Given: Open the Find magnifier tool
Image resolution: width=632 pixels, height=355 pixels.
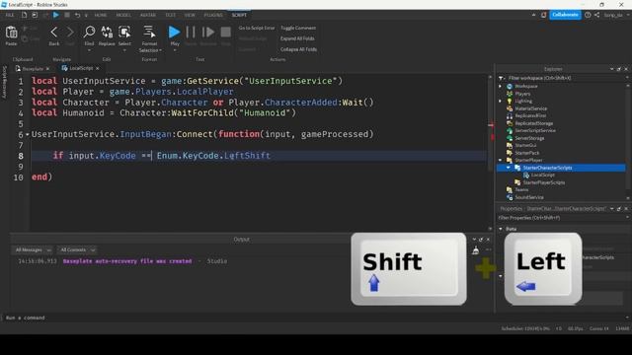Looking at the screenshot, I should point(89,32).
